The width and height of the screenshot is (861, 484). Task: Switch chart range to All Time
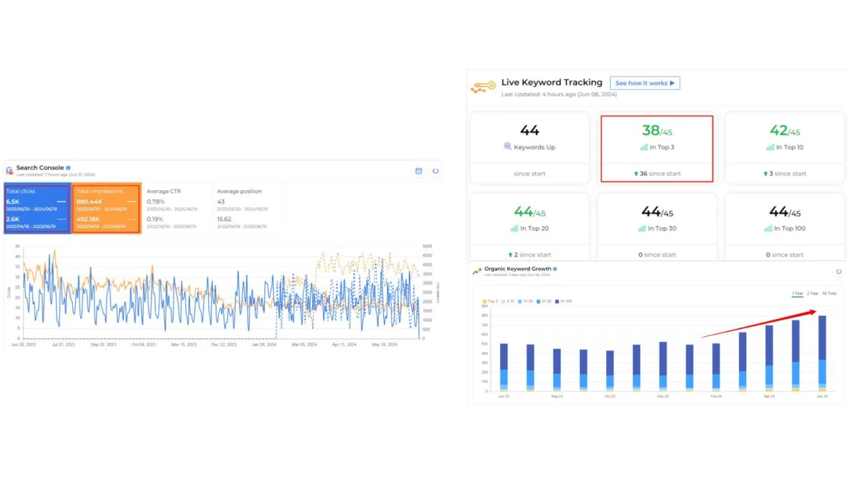[x=829, y=293]
